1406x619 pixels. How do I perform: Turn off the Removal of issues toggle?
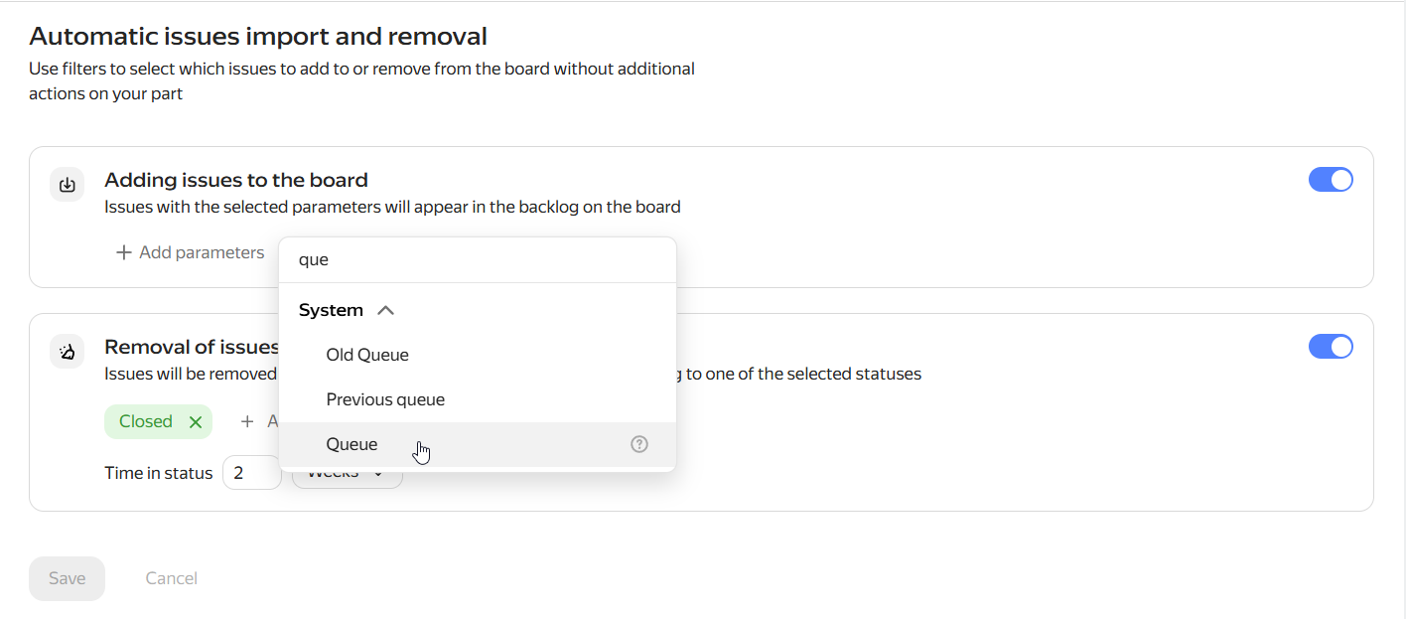pyautogui.click(x=1331, y=347)
